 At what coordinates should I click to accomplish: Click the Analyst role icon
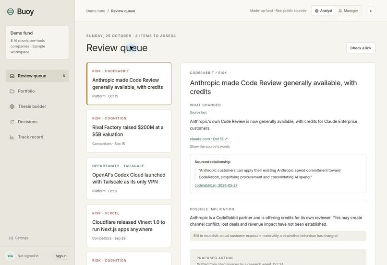(317, 11)
